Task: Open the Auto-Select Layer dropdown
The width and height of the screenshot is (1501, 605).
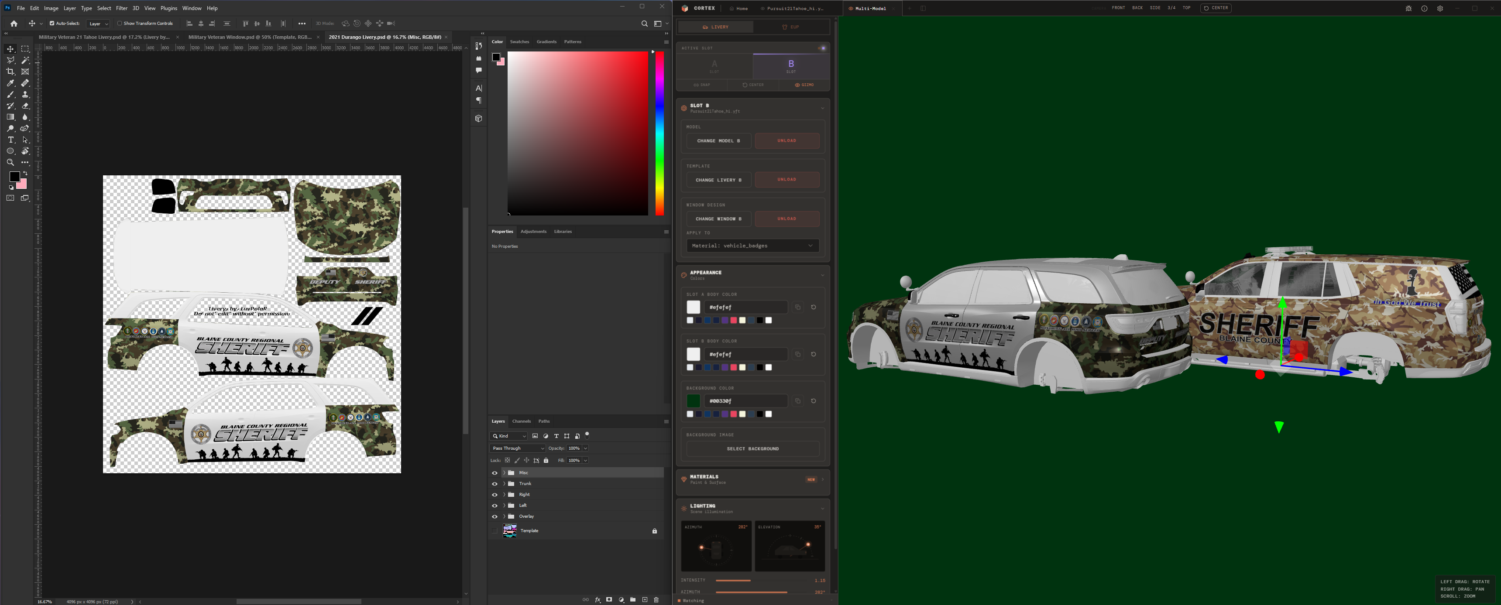Action: (x=98, y=24)
